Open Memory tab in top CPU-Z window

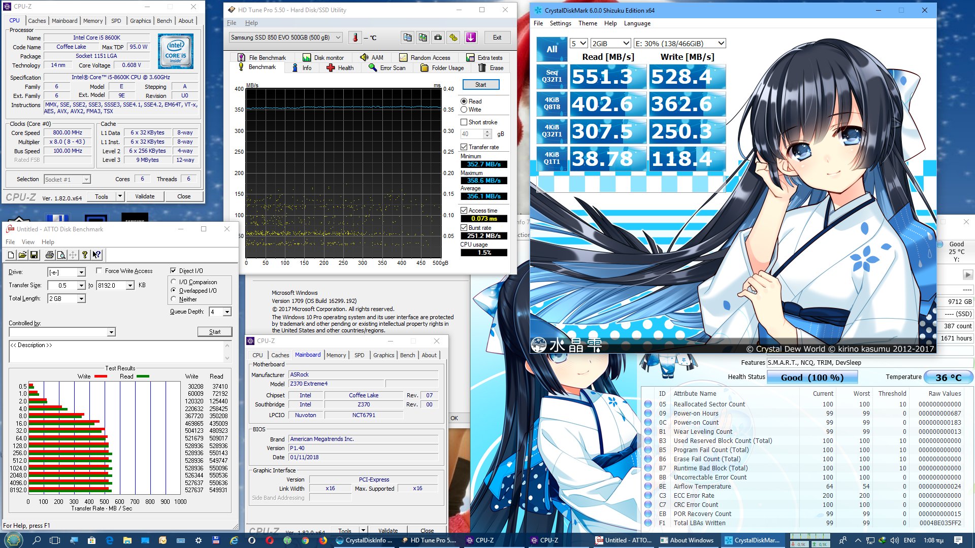tap(93, 21)
